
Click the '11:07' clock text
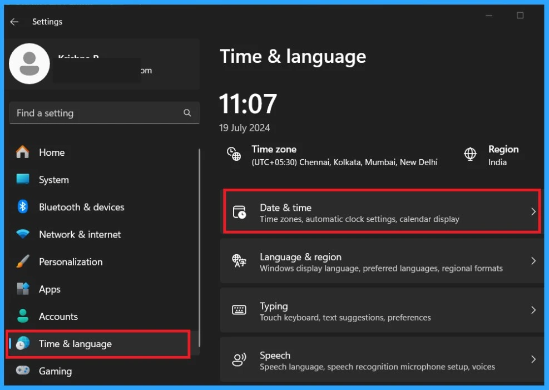tap(248, 104)
